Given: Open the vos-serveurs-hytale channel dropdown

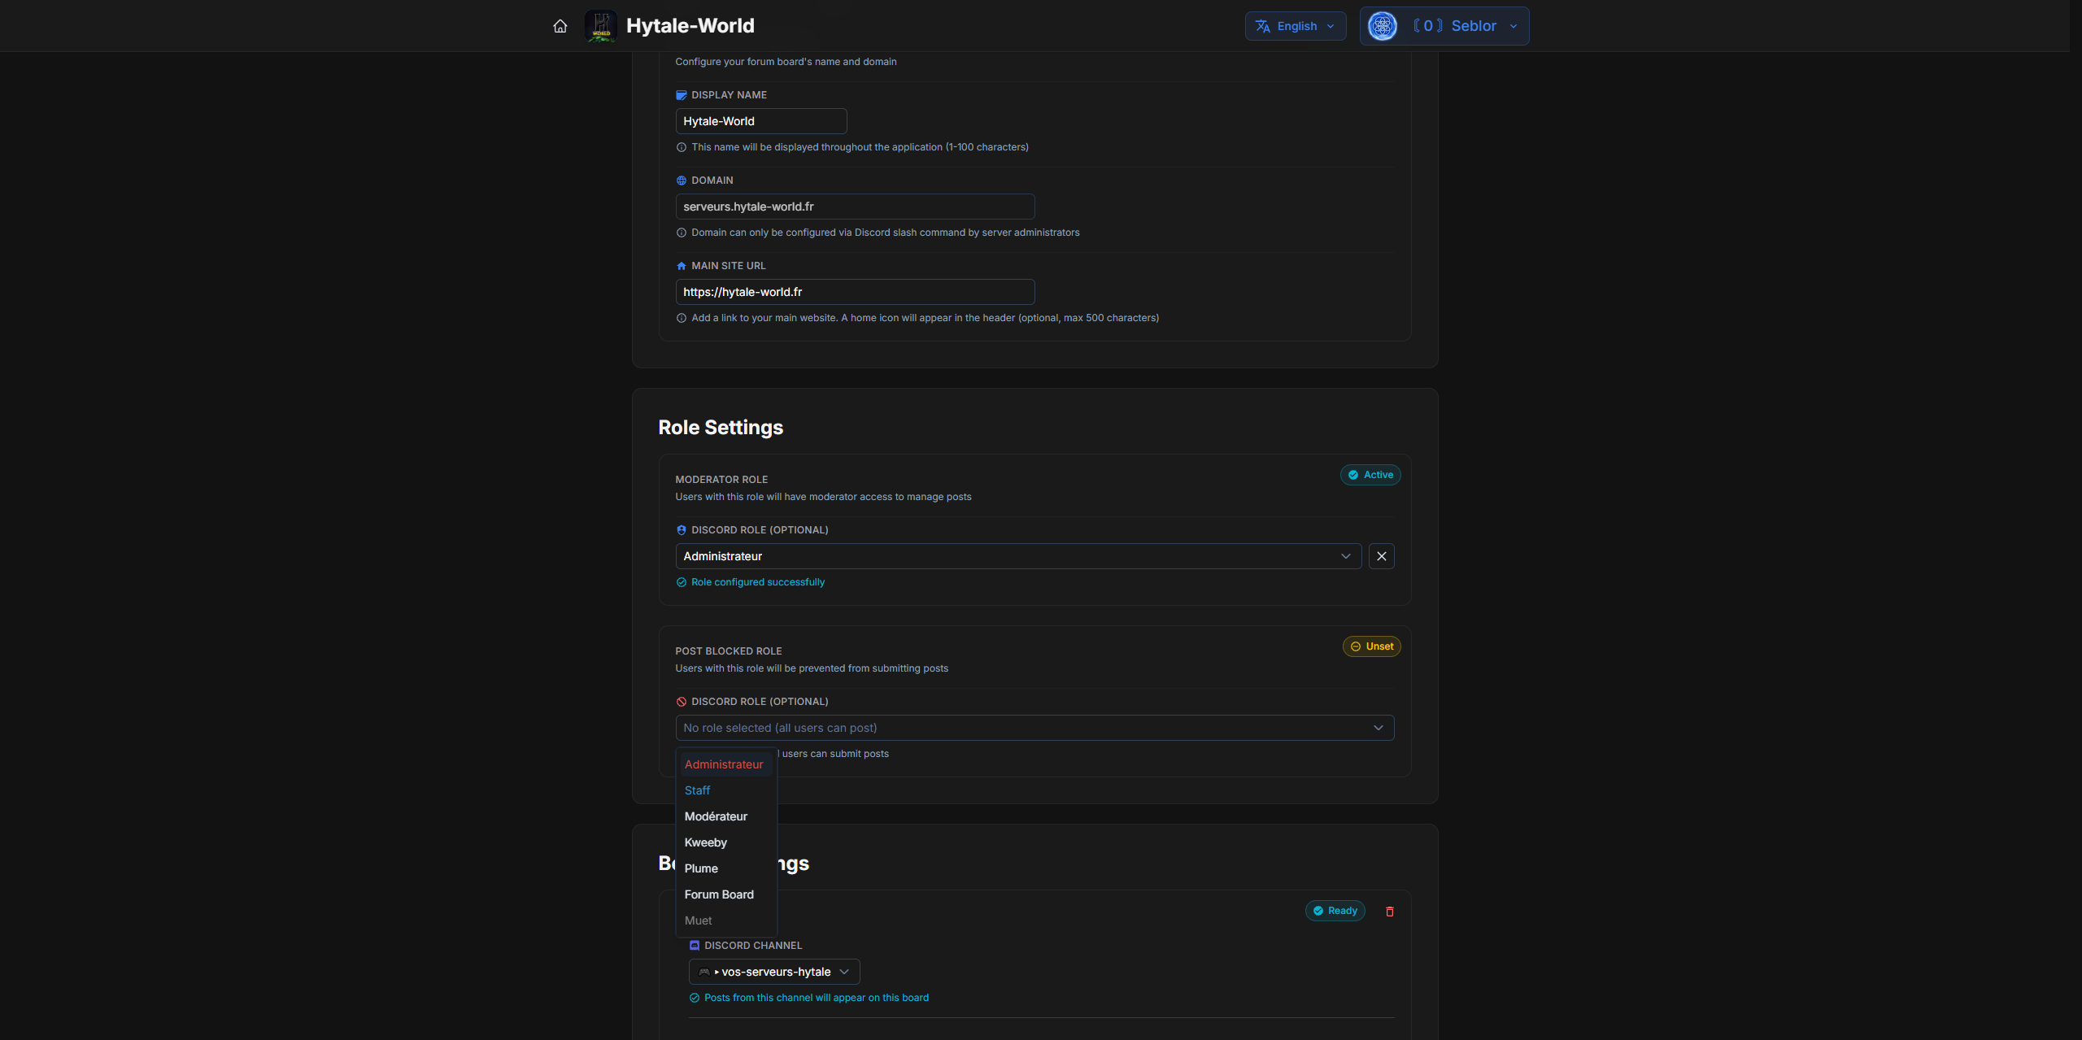Looking at the screenshot, I should (774, 972).
